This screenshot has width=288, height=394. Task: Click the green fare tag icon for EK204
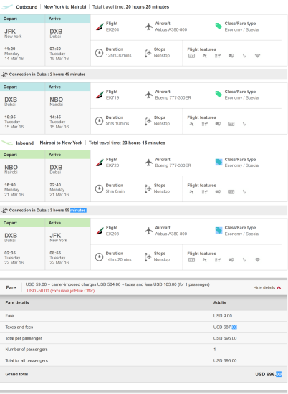219,26
